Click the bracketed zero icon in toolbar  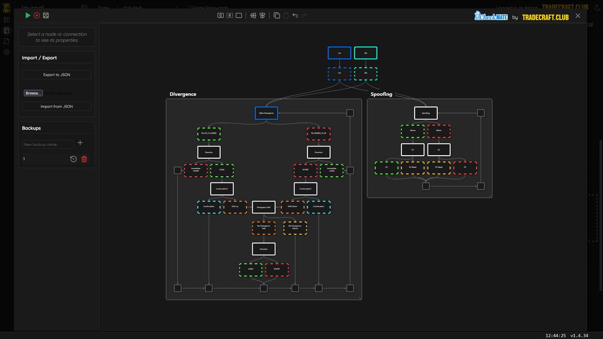click(221, 16)
